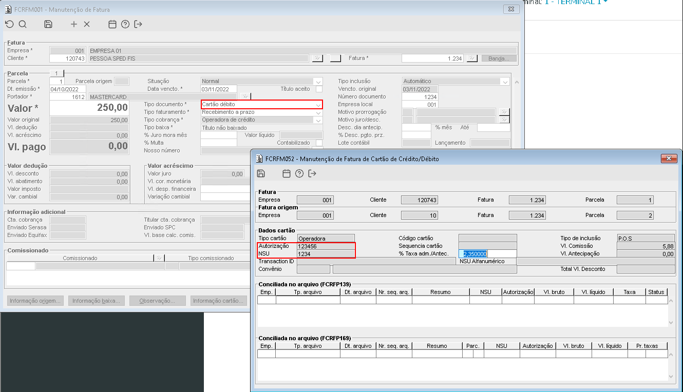Open the Tipo inclusão dropdown showing Automático
The image size is (683, 392).
(x=505, y=81)
